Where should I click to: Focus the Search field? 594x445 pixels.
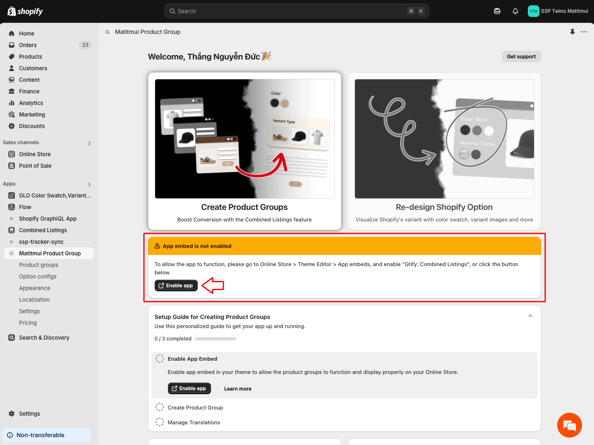[297, 11]
